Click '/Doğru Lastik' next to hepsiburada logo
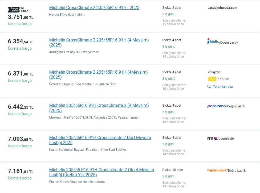Image resolution: width=260 pixels, height=193 pixels. 236,170
